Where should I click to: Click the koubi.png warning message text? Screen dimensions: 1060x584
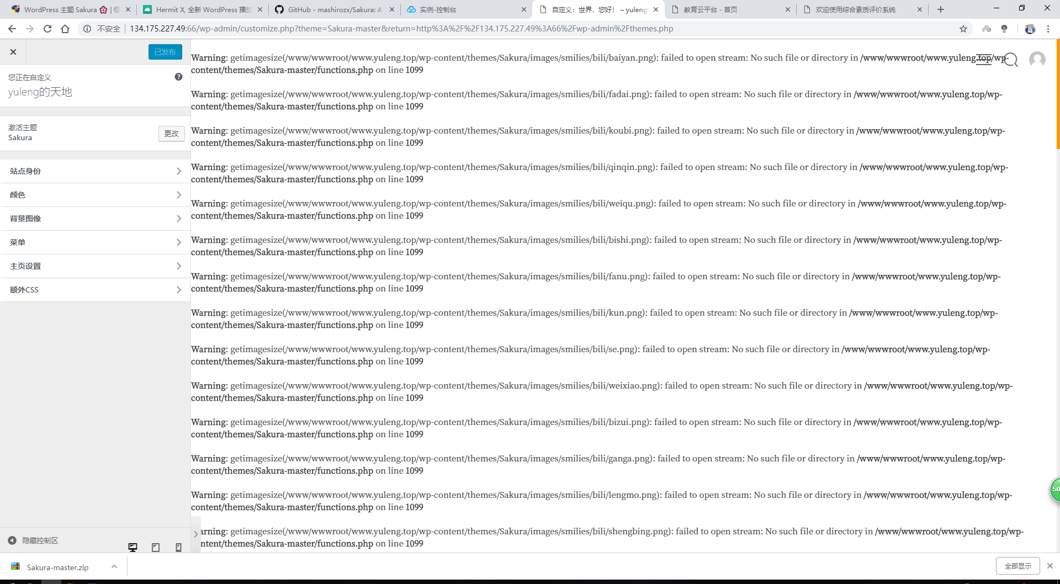(598, 137)
